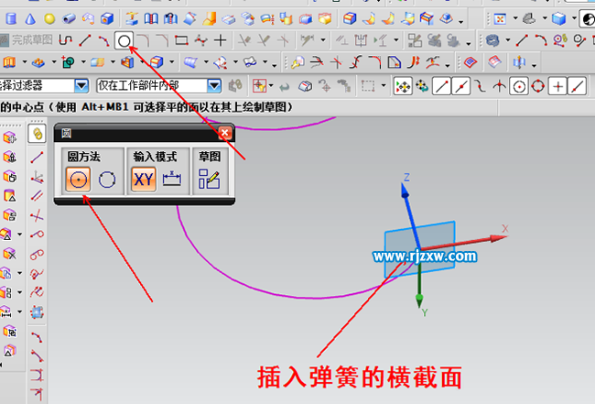Open the 选择过滤器 filter dropdown
Screen dimensions: 595x404
tap(81, 86)
